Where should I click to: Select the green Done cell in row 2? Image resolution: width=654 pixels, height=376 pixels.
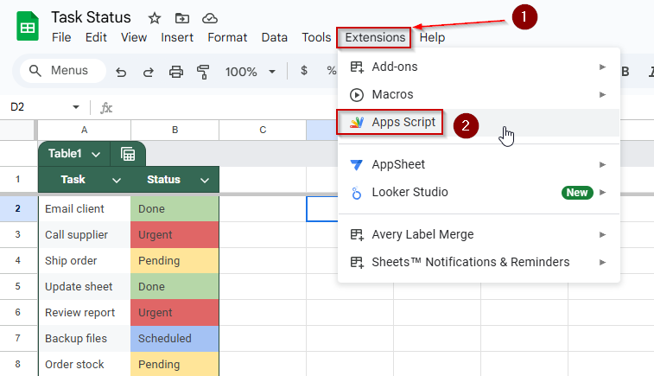[x=175, y=209]
